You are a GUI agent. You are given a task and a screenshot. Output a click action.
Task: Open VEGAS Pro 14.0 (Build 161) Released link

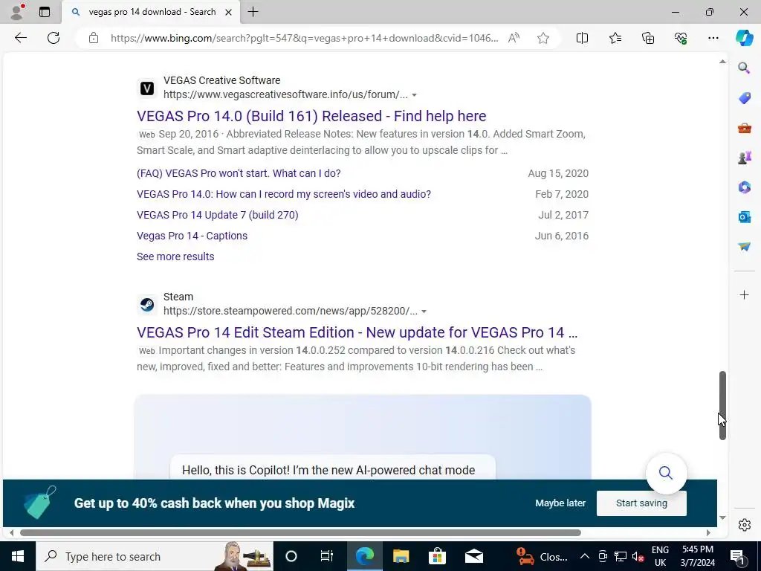point(311,116)
